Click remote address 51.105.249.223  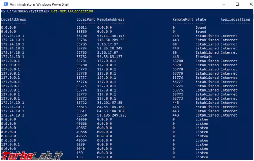click(112, 115)
